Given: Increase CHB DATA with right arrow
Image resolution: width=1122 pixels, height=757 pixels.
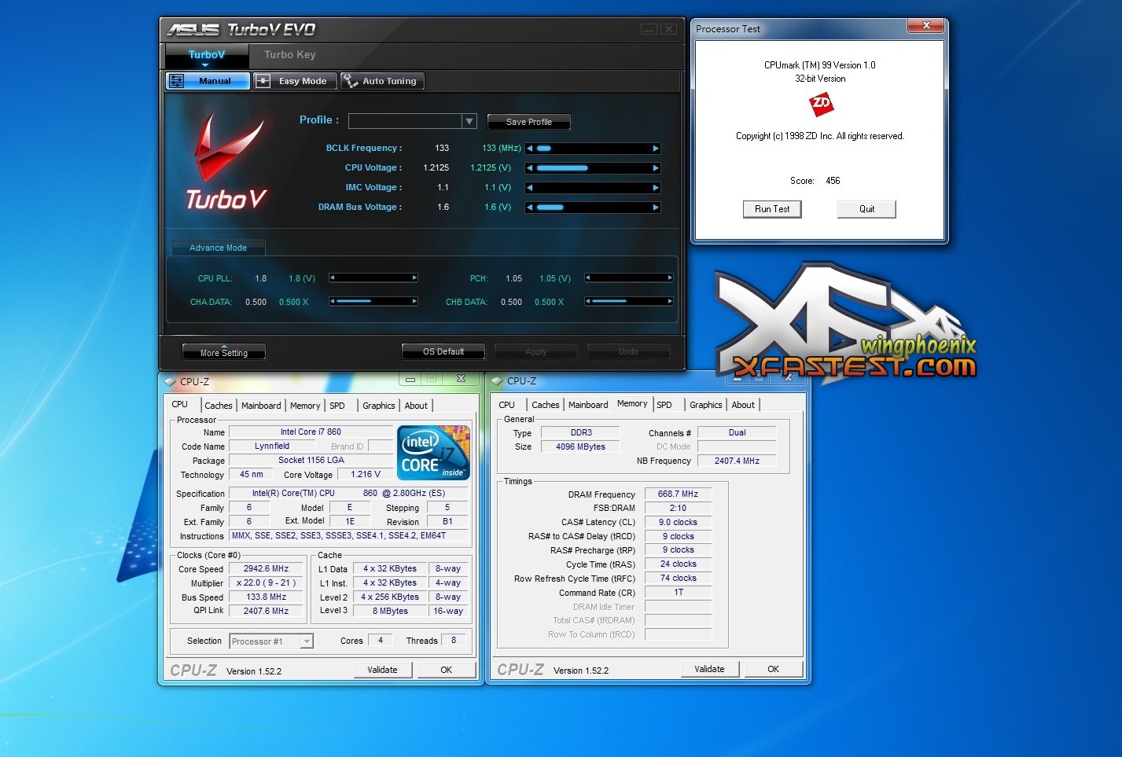Looking at the screenshot, I should pyautogui.click(x=670, y=301).
